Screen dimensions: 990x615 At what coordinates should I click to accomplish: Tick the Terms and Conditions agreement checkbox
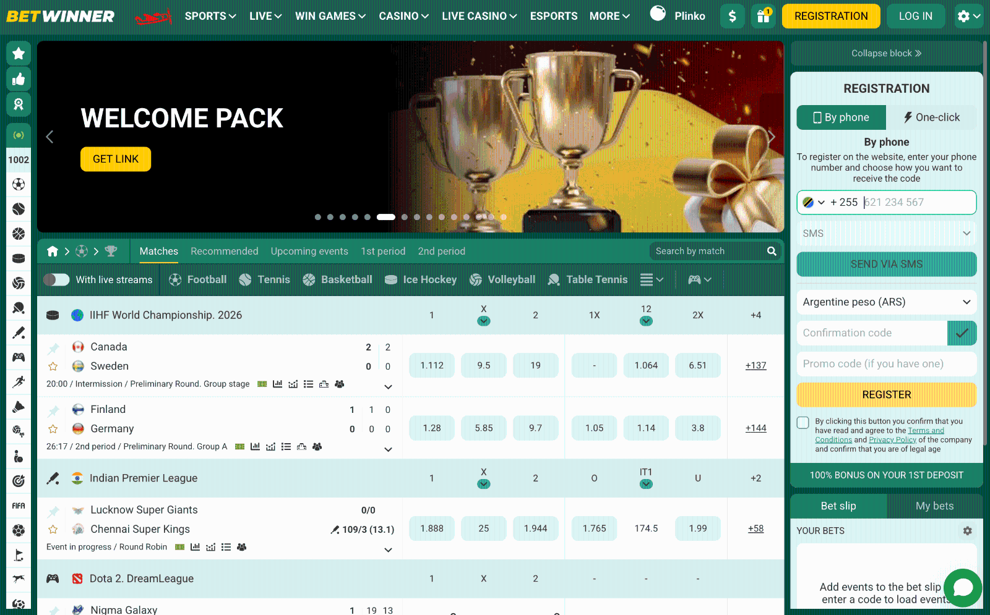click(x=803, y=423)
